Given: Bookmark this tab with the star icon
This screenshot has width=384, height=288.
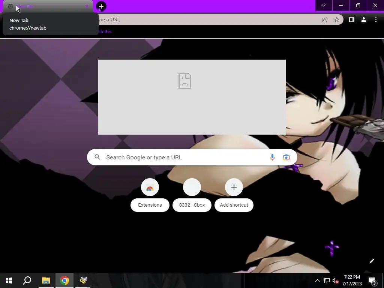Looking at the screenshot, I should 337,19.
